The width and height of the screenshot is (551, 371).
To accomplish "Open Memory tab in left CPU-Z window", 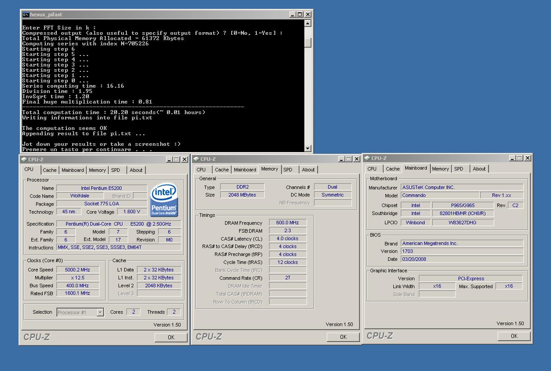I will (x=97, y=170).
